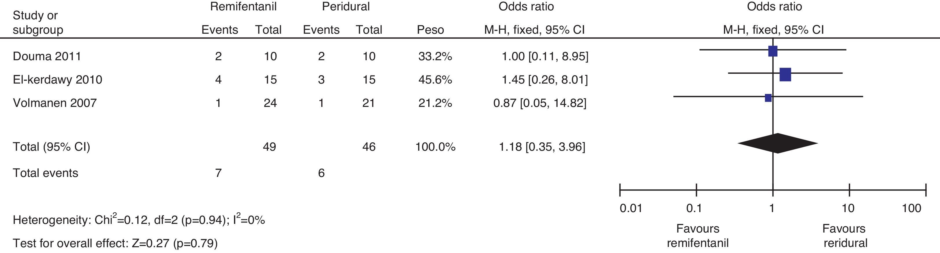The width and height of the screenshot is (940, 253).
Task: Click the Heterogeneity statistics line
Action: tap(139, 220)
